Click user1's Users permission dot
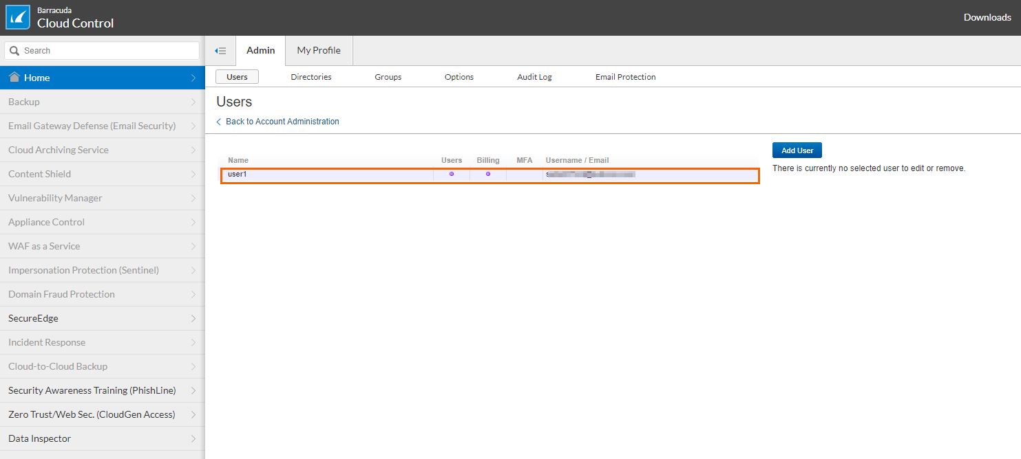 [452, 174]
